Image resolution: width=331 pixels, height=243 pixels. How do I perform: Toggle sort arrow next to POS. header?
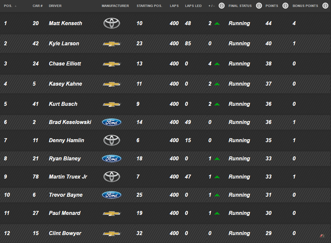pos(16,6)
